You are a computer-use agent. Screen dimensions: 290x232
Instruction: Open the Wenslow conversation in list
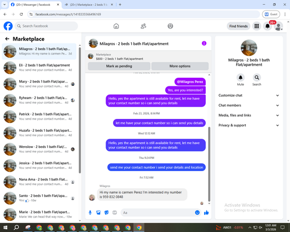click(x=39, y=149)
